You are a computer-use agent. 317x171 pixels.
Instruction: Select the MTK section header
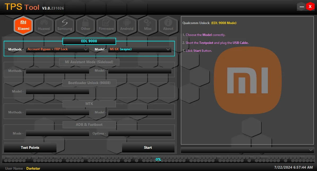tap(89, 104)
